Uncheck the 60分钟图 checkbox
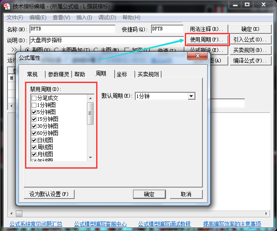Image resolution: width=277 pixels, height=231 pixels. tap(34, 133)
